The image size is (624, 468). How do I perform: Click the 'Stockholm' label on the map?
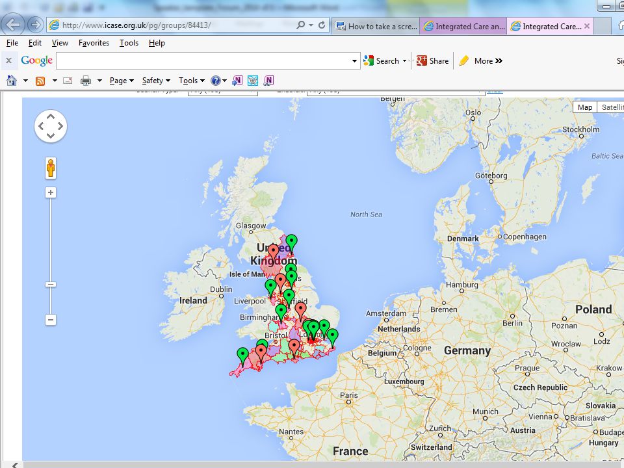(580, 129)
